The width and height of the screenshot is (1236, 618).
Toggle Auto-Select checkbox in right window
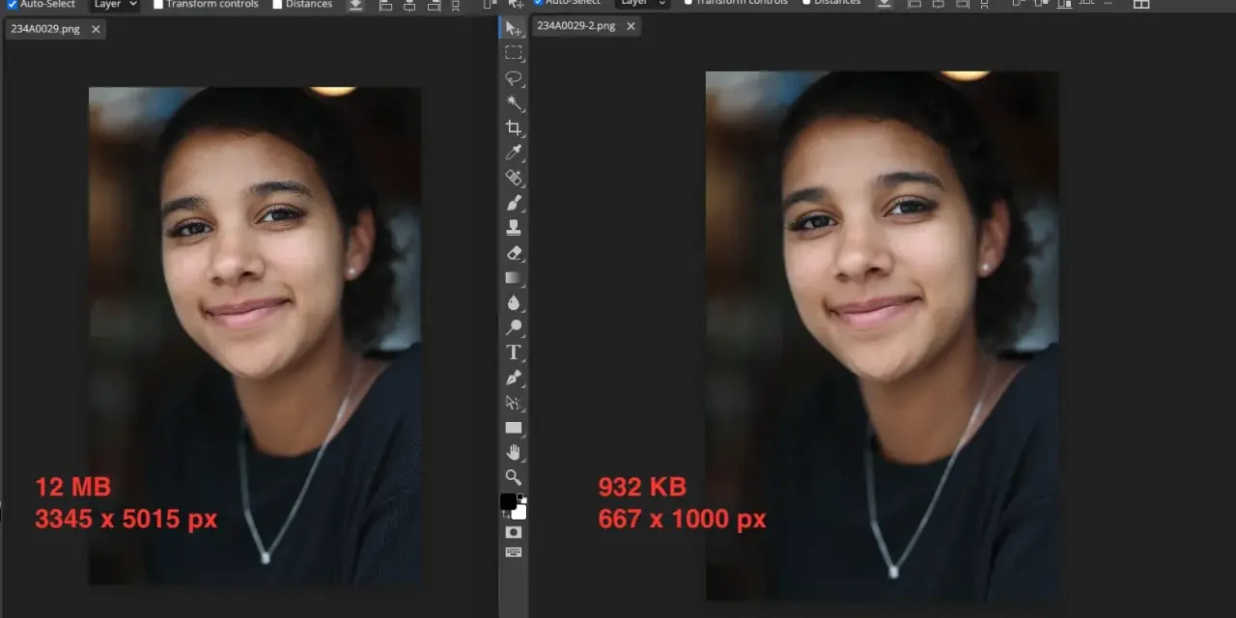[x=539, y=3]
